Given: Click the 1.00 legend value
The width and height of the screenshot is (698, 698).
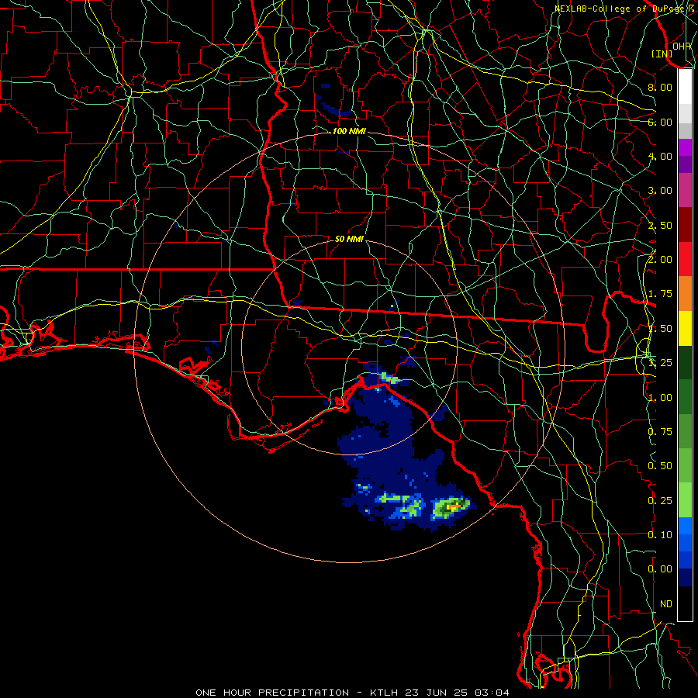Looking at the screenshot, I should pos(660,398).
